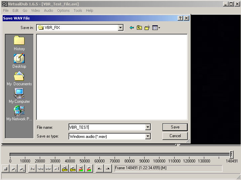The width and height of the screenshot is (241, 180).
Task: Click the VirtualDub title bar icon
Action: pos(4,4)
